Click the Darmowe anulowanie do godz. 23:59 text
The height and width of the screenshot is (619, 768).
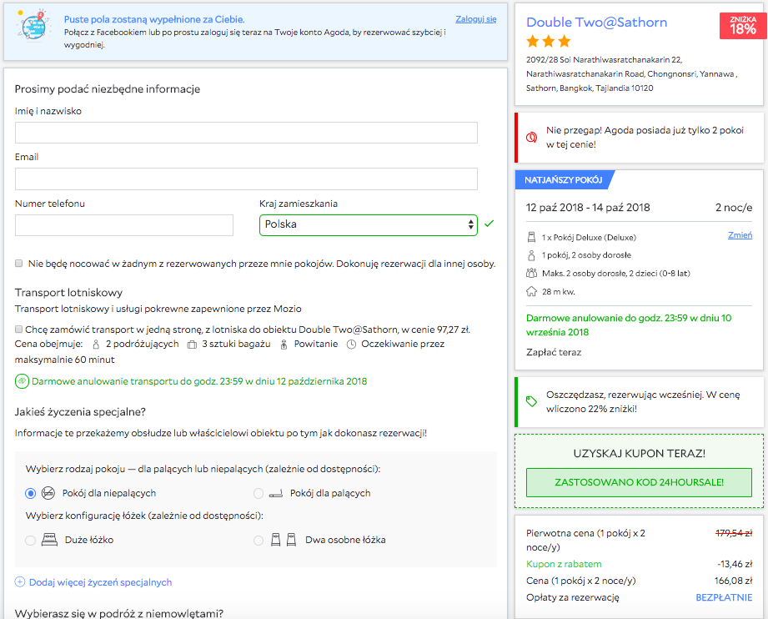[629, 325]
